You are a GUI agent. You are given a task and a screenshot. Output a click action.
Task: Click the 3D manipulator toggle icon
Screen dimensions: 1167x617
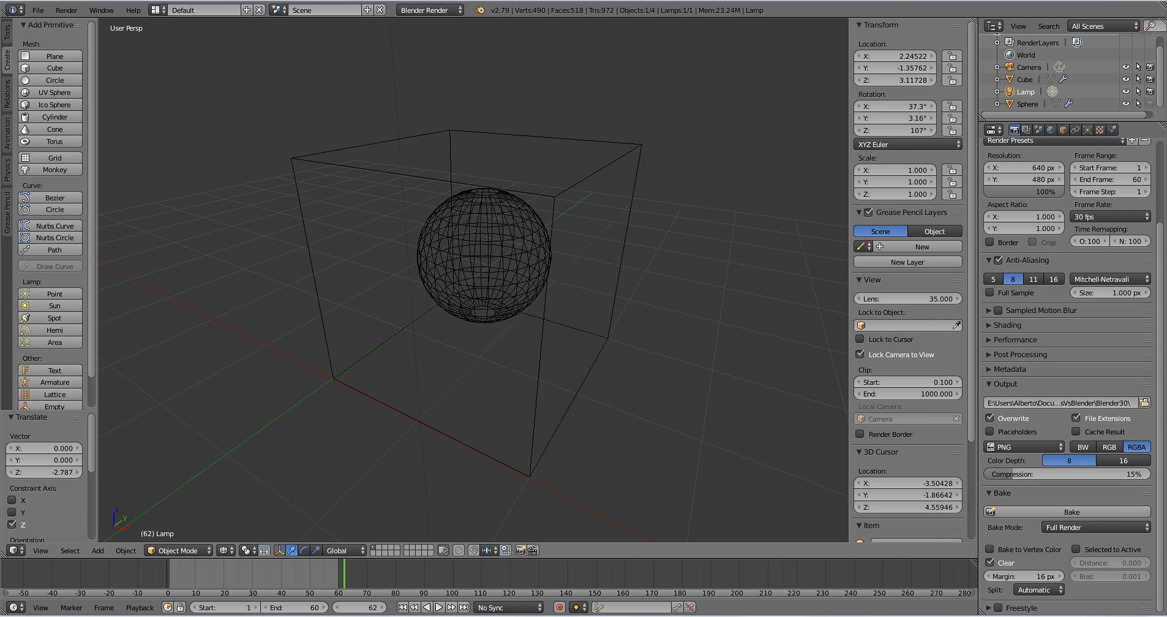[x=279, y=550]
